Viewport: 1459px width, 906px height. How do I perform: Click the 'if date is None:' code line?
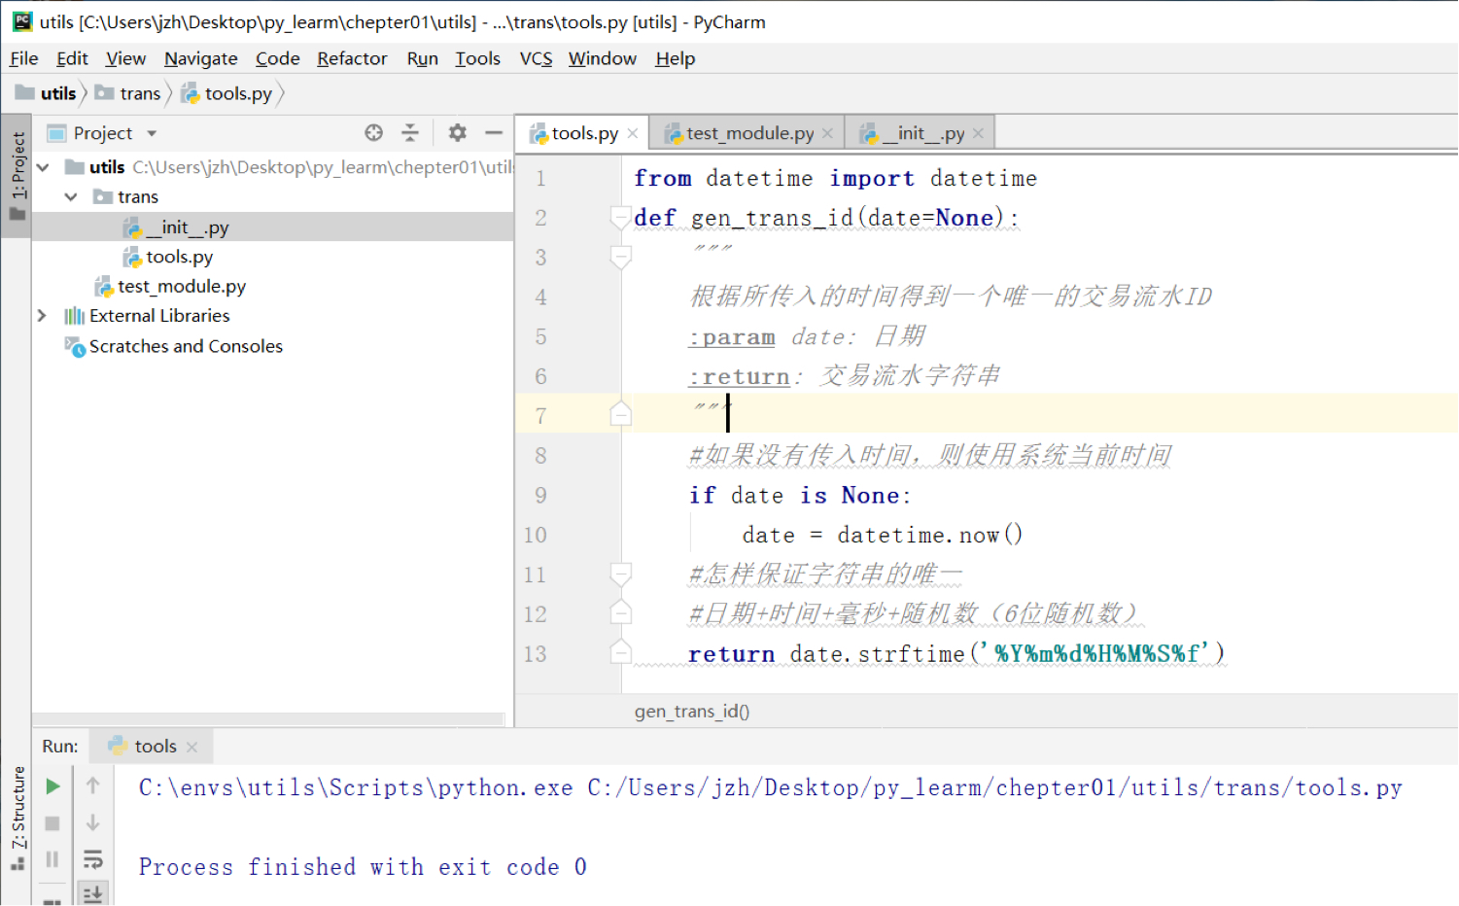(800, 496)
